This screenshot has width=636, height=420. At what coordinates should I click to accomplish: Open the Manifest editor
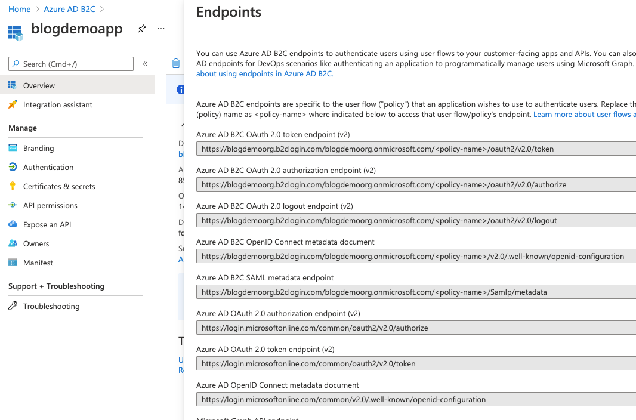38,262
